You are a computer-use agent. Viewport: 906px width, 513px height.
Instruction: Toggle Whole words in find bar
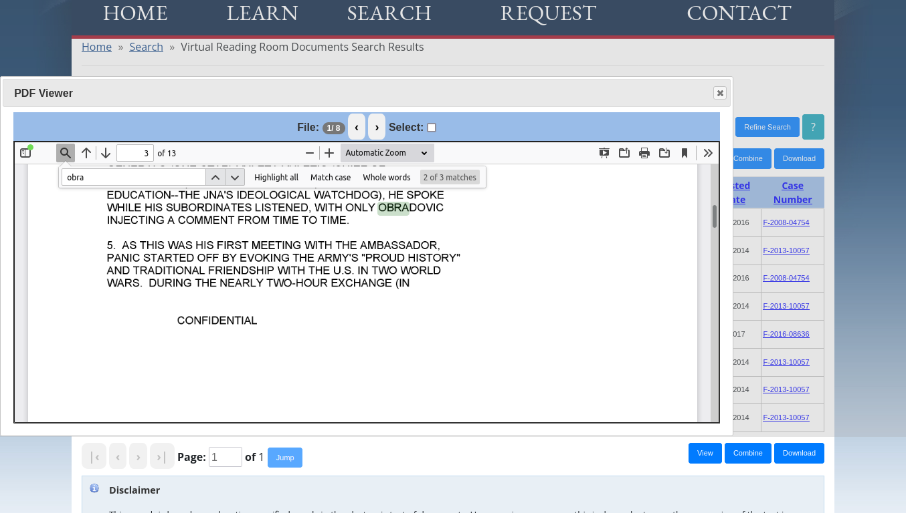(x=387, y=177)
